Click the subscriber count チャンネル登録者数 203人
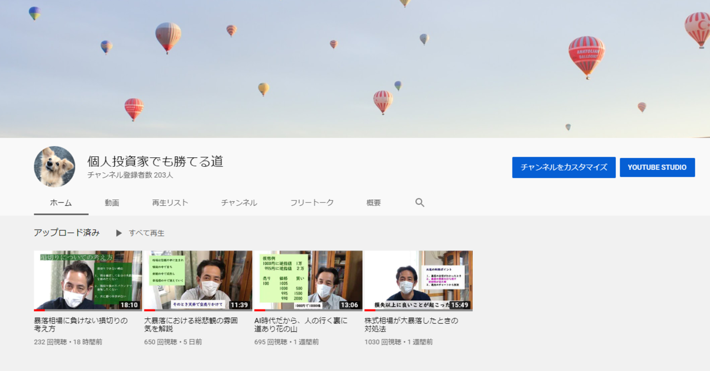This screenshot has height=371, width=710. click(x=130, y=175)
